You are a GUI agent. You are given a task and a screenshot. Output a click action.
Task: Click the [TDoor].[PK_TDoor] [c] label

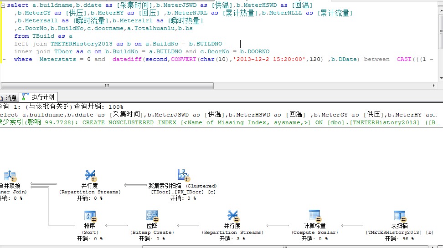183,192
